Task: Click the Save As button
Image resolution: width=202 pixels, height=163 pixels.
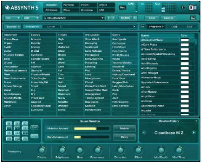Action: tap(168, 18)
